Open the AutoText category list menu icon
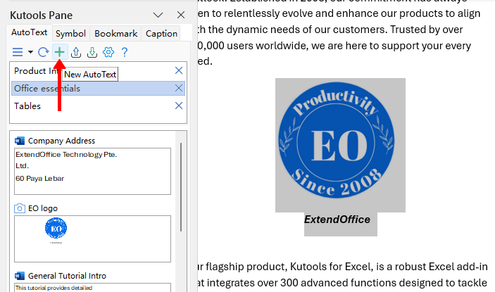 point(18,52)
